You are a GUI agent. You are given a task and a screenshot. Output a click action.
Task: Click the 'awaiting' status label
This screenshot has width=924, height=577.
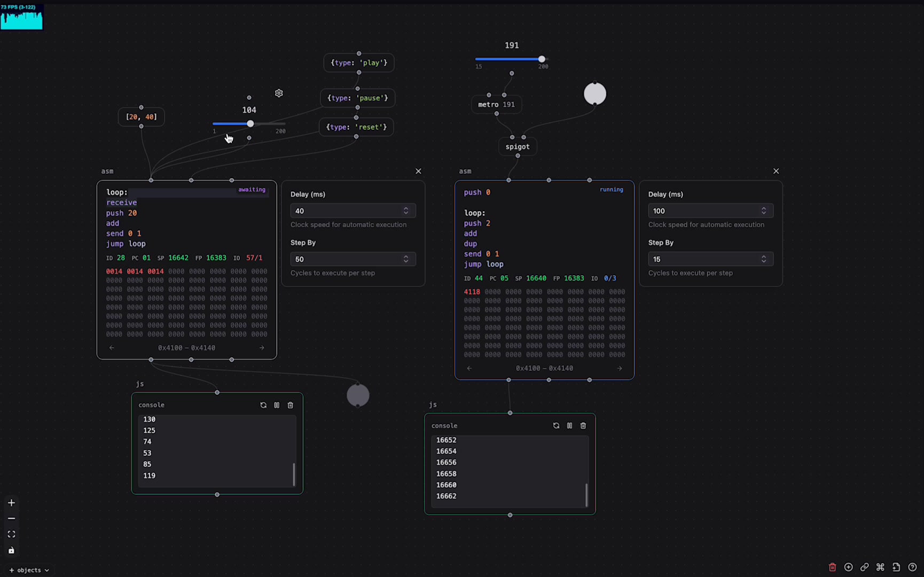[252, 190]
